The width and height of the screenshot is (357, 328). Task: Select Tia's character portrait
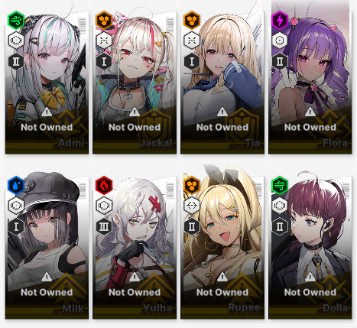[x=222, y=83]
